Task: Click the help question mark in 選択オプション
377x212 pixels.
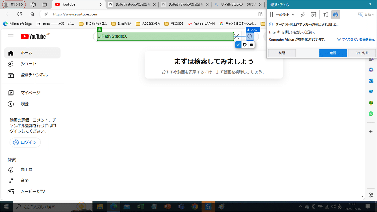Action: click(x=370, y=5)
